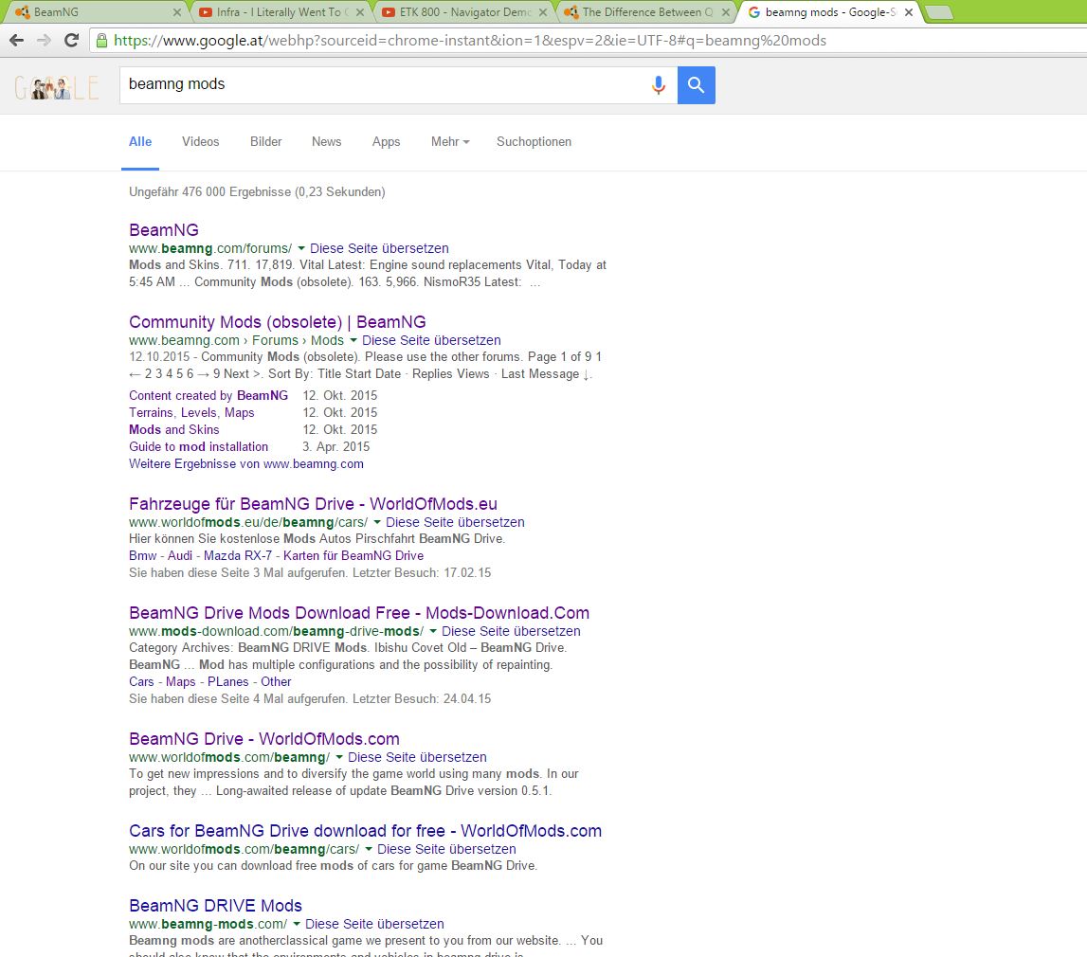The width and height of the screenshot is (1087, 957).
Task: Expand arrow next to Forums › Mods URL
Action: (353, 340)
